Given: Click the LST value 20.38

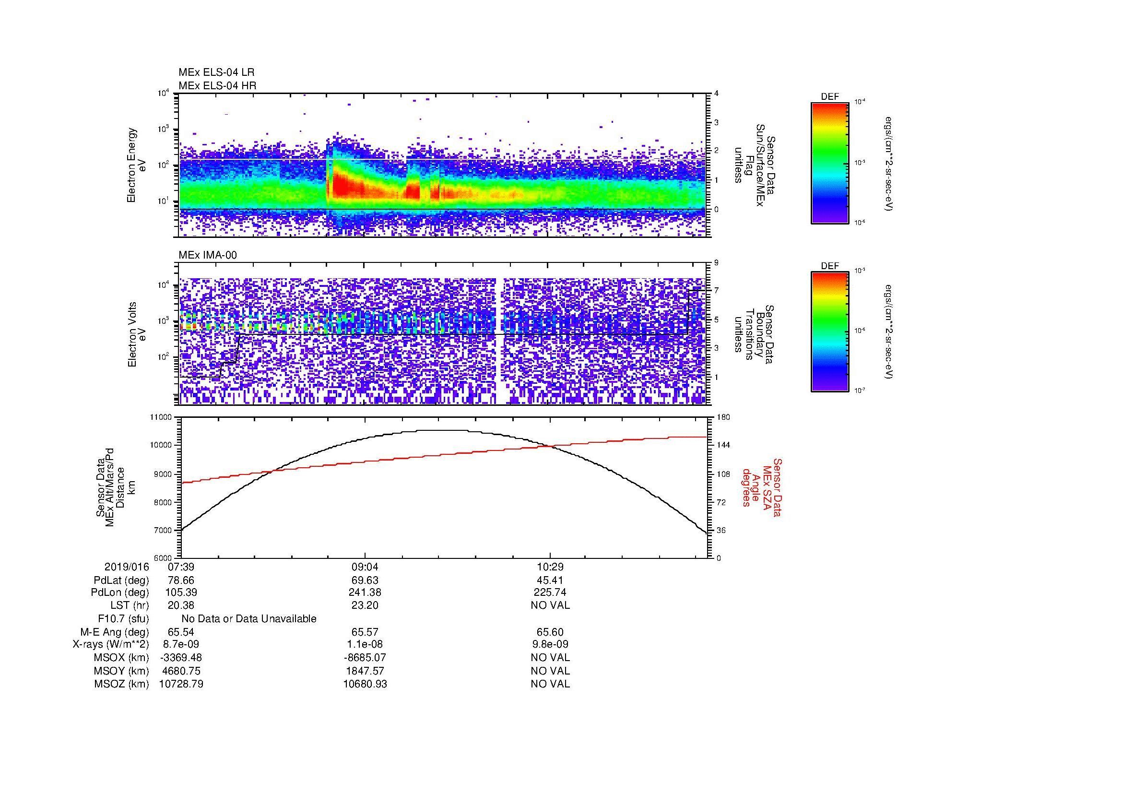Looking at the screenshot, I should click(x=181, y=605).
